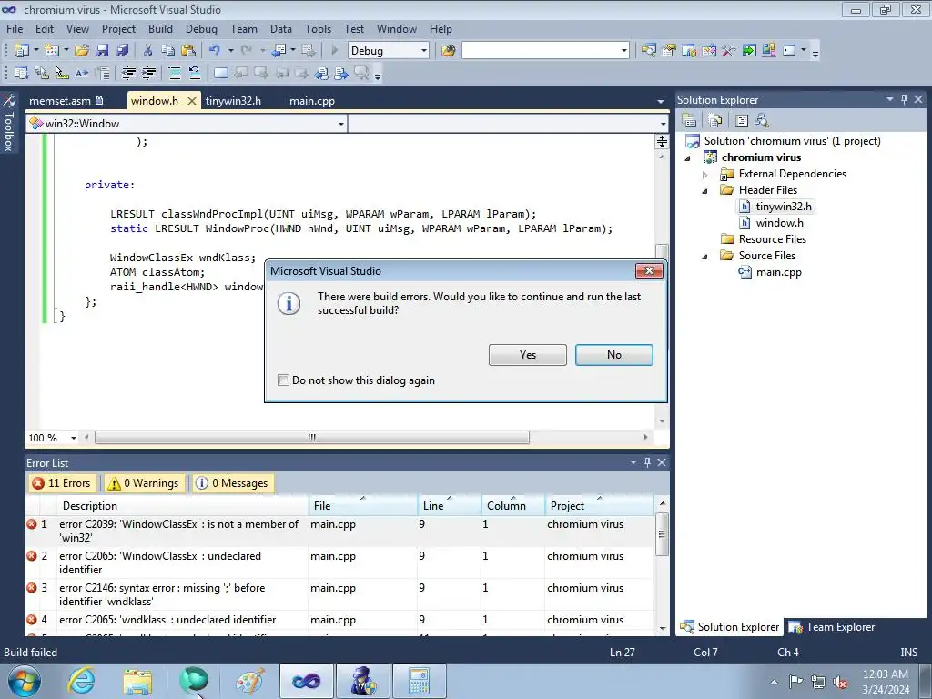Open the empty Find combo box dropdown
Screen dimensions: 932x699
(x=624, y=51)
